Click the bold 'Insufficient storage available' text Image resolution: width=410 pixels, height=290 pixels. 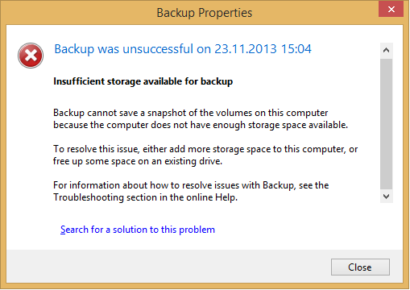(x=143, y=81)
